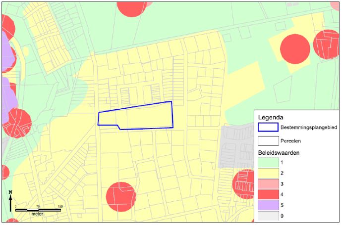Click the scale bar above 'meter'

point(38,210)
